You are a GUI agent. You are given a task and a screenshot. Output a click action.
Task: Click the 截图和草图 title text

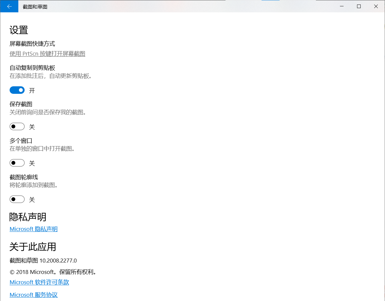35,6
